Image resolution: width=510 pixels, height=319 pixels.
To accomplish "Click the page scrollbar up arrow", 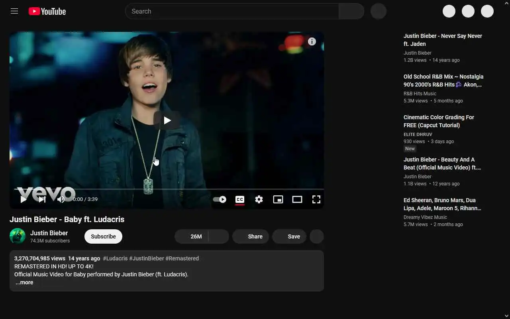I will coord(506,3).
